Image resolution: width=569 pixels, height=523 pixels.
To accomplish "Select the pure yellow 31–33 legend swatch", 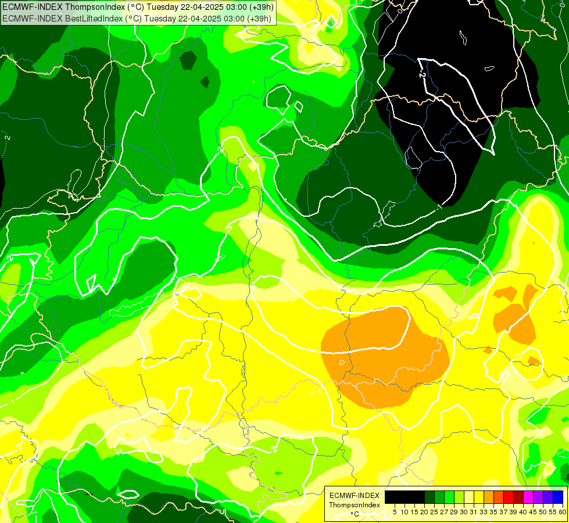I will pyautogui.click(x=479, y=497).
